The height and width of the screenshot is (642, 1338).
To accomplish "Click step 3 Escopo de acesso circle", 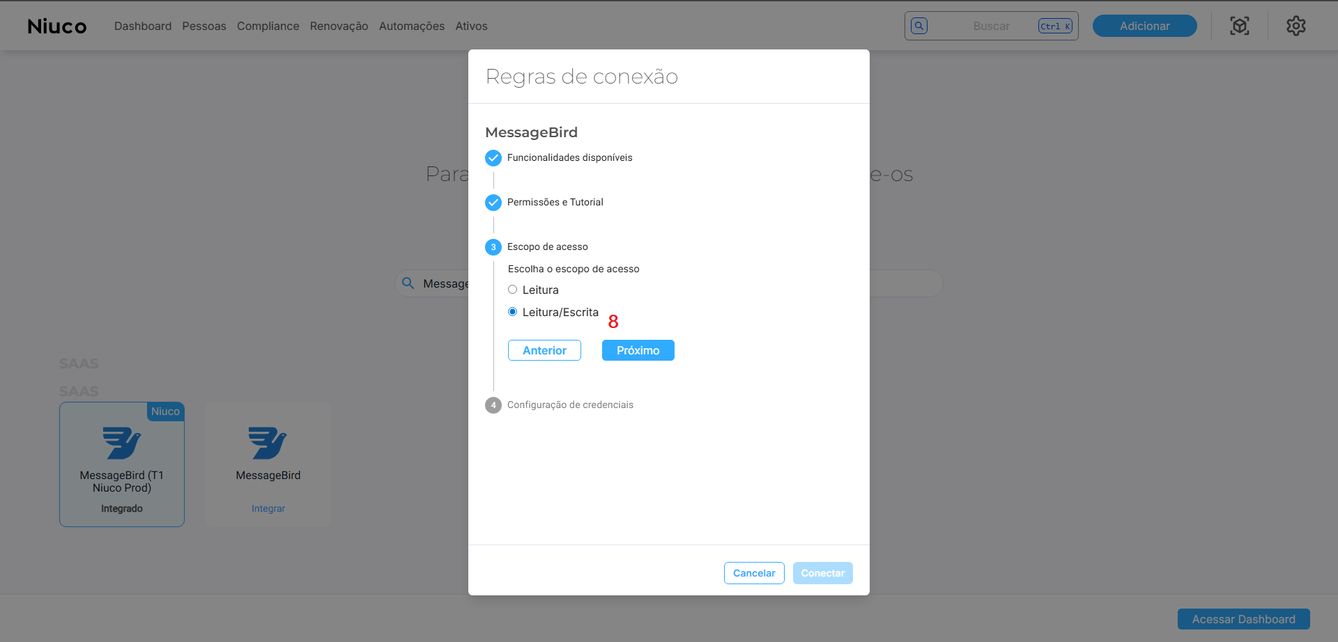I will click(493, 247).
